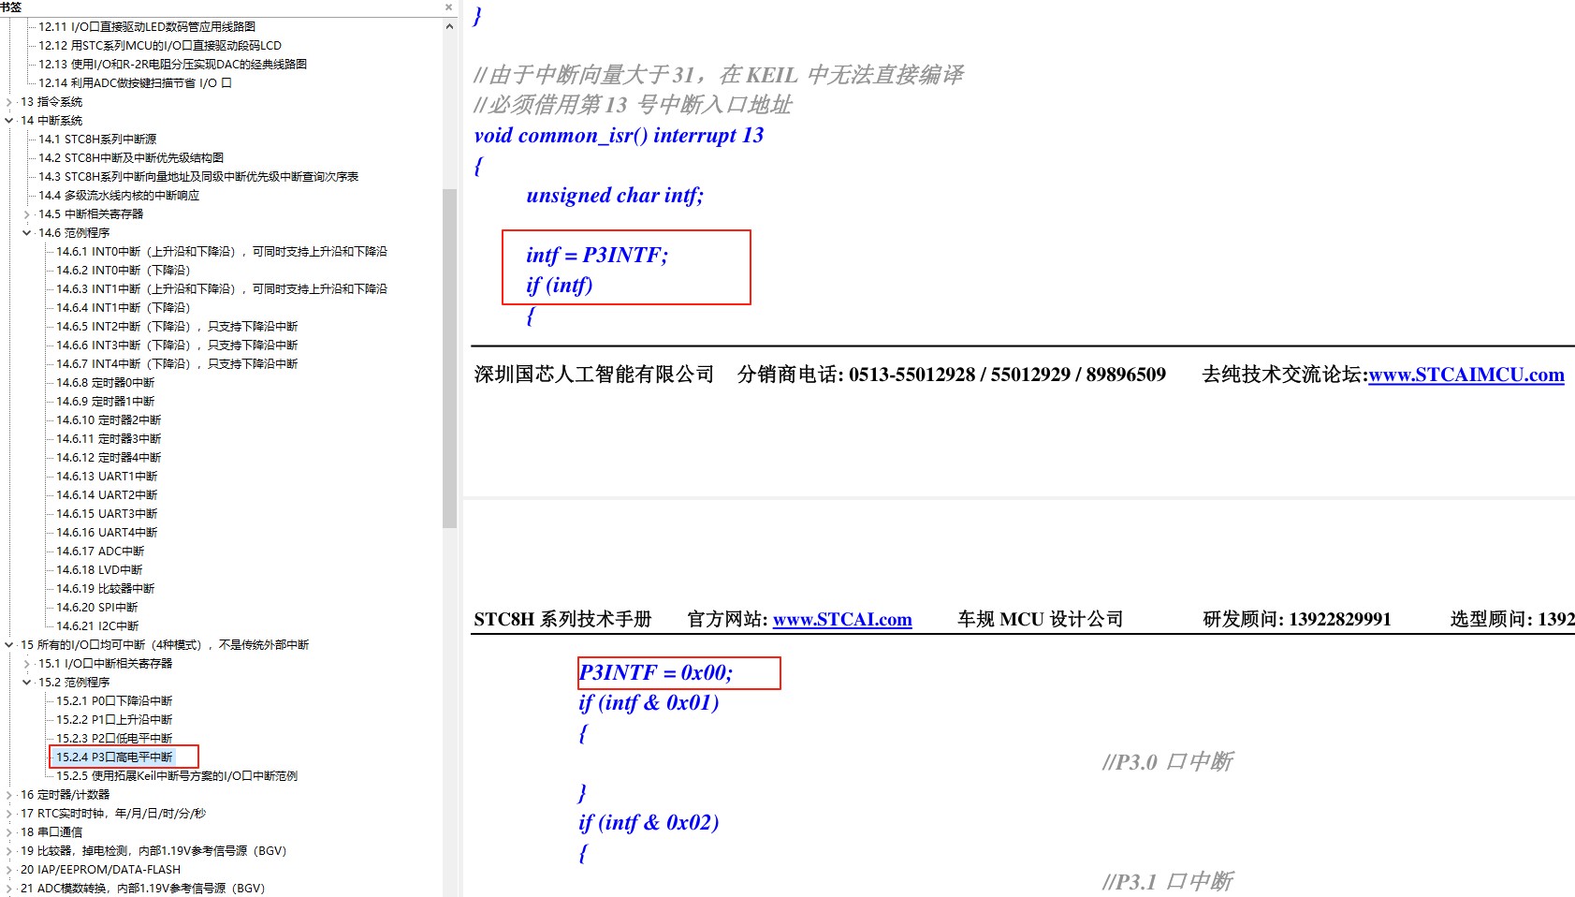Select 14.6.6 INT3中断 bookmark
The image size is (1575, 897).
coord(177,346)
